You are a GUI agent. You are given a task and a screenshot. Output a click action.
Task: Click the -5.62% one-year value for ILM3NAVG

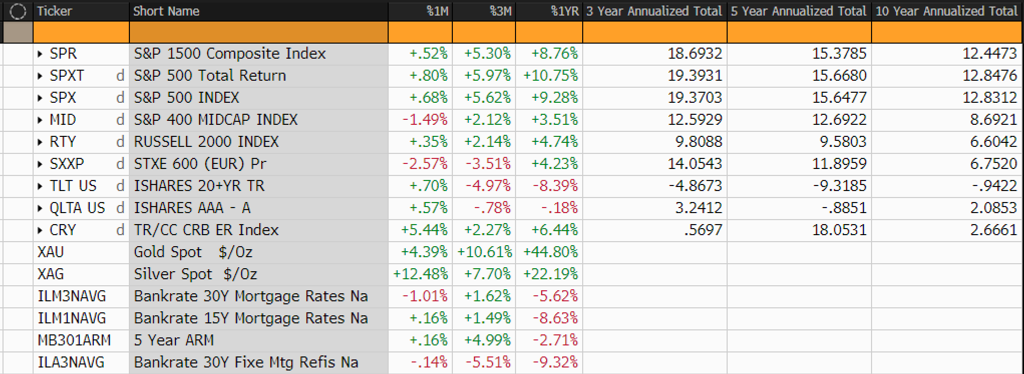[555, 296]
